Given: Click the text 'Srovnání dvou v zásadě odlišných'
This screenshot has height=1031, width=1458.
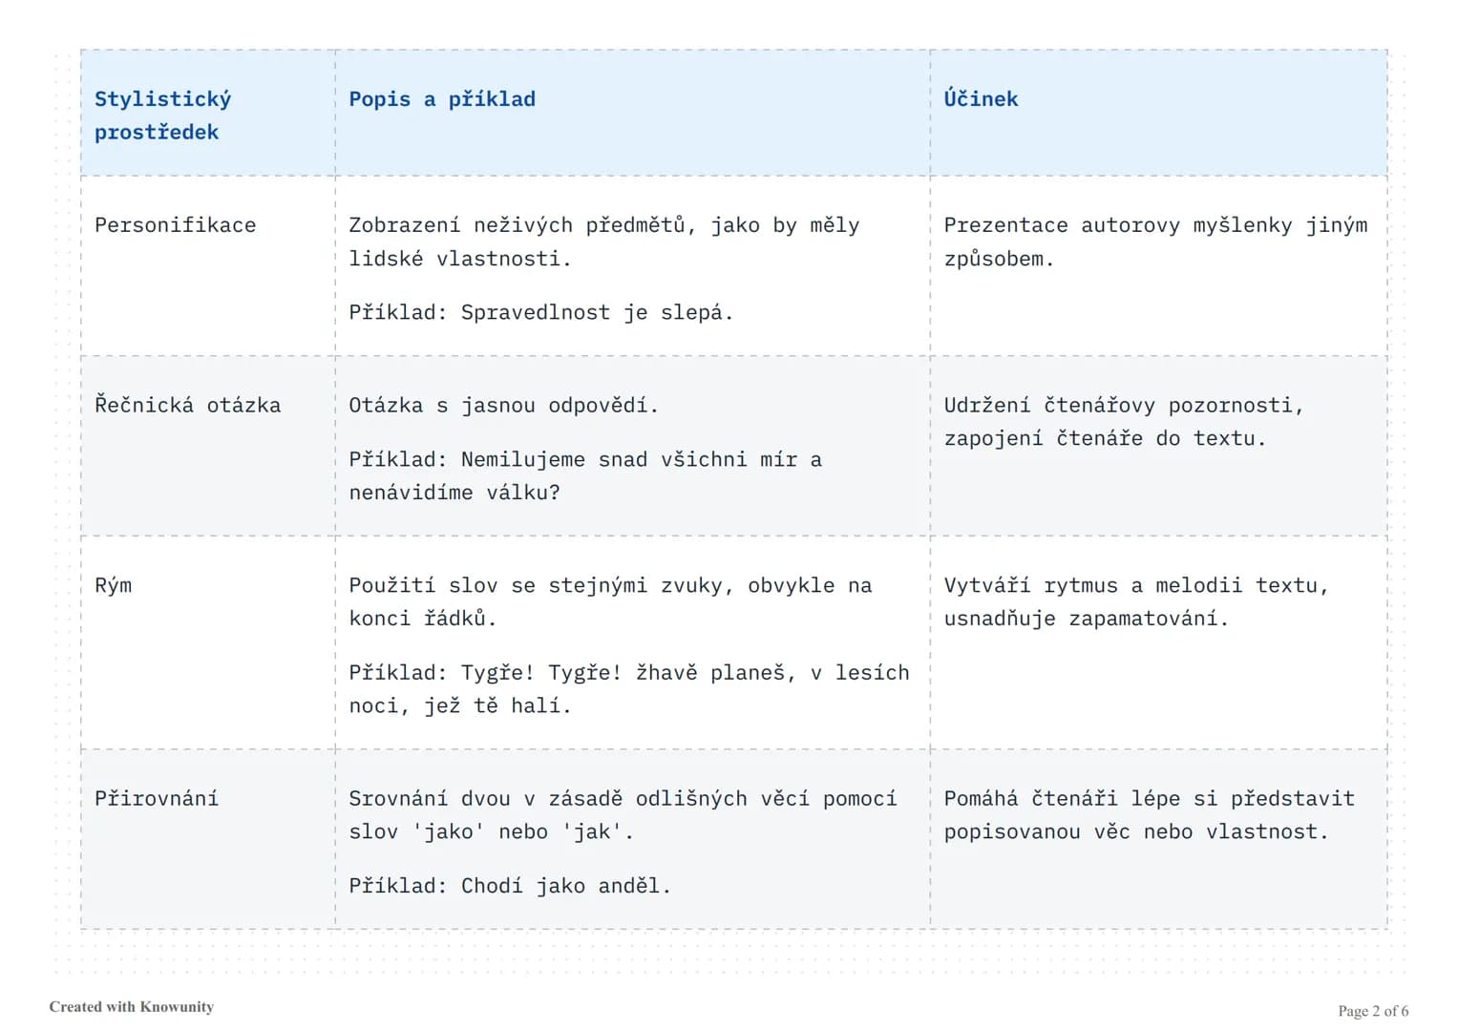Looking at the screenshot, I should [x=548, y=799].
